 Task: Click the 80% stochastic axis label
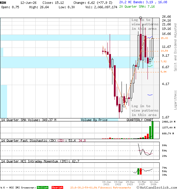[164, 145]
